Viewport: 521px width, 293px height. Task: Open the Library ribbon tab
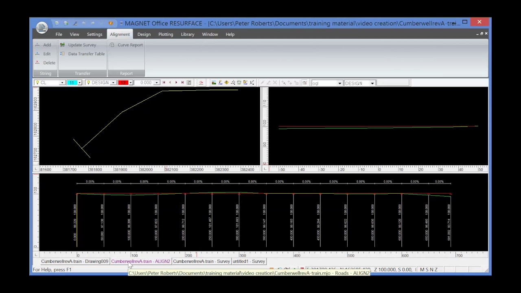[188, 34]
